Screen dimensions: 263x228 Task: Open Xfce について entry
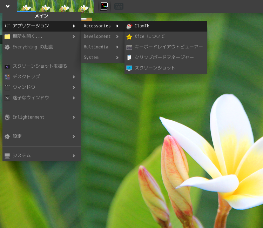[x=166, y=36]
